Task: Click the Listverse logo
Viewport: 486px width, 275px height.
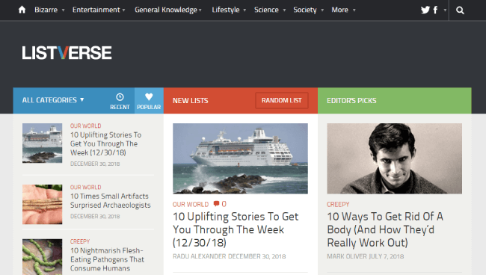Action: click(67, 52)
